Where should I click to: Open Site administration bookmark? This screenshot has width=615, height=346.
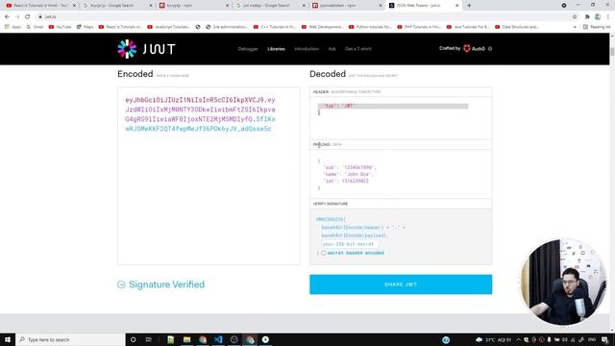(227, 27)
